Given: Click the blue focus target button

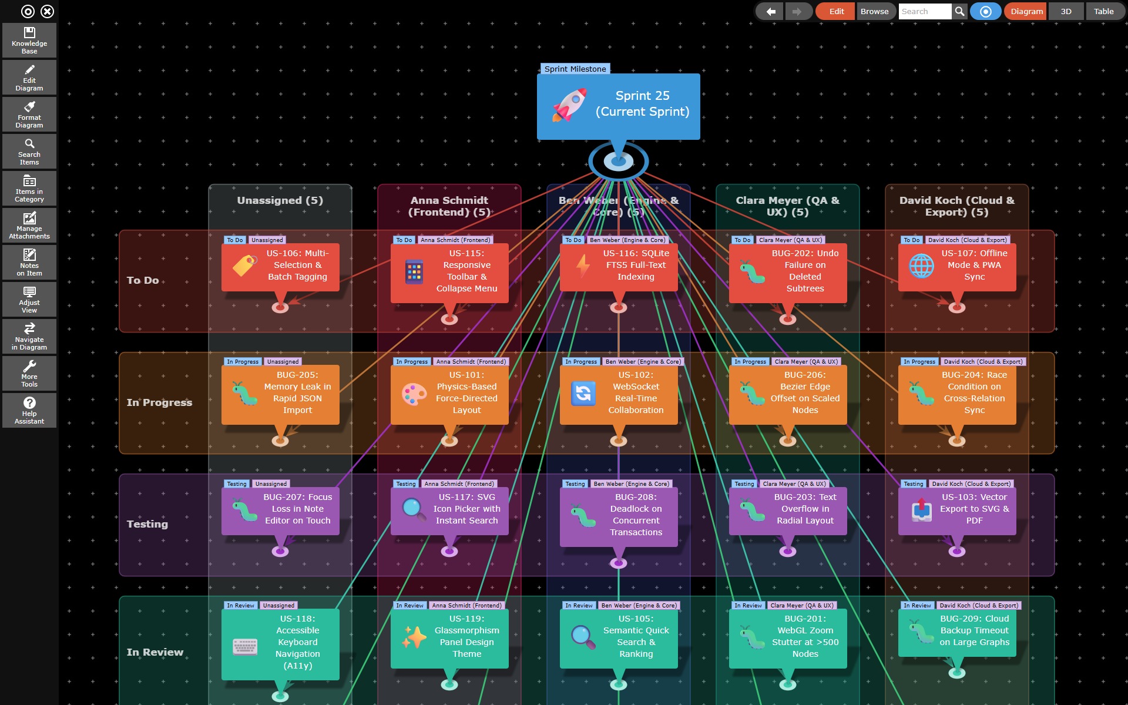Looking at the screenshot, I should [x=986, y=11].
